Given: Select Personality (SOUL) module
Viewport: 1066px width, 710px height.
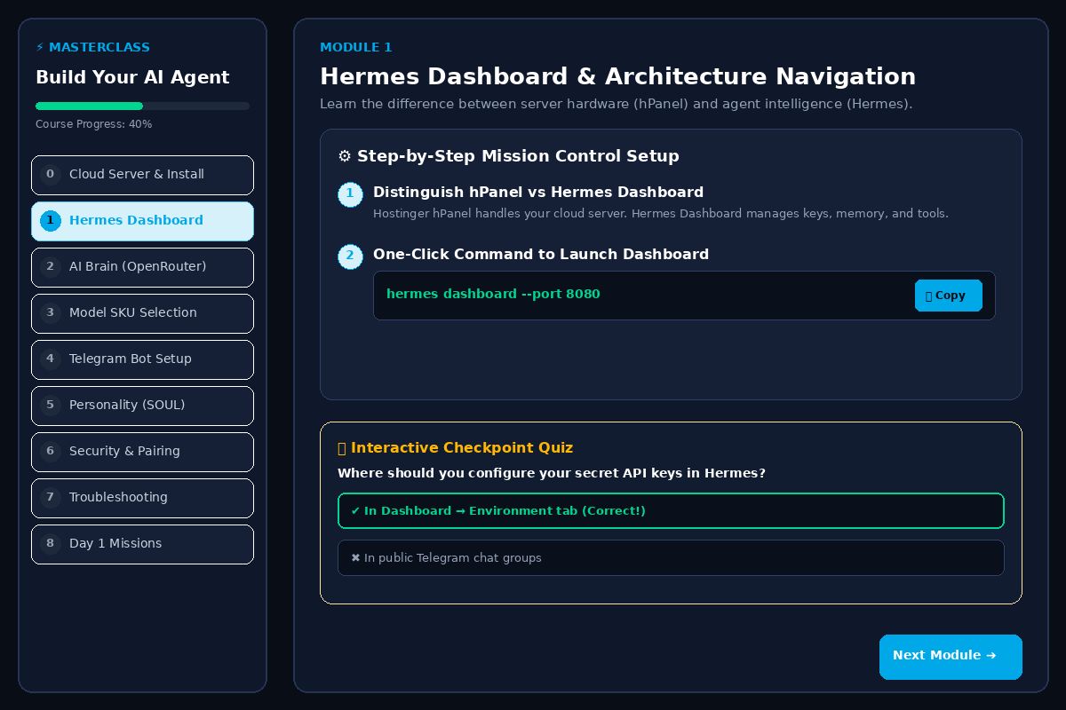Looking at the screenshot, I should (x=142, y=406).
